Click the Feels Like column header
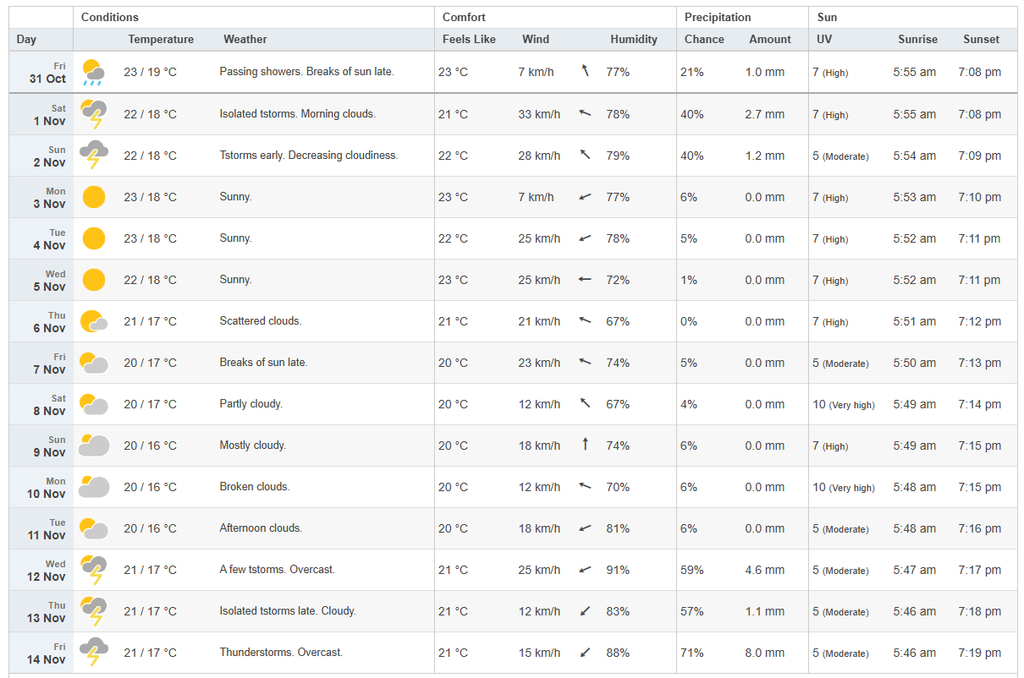 [469, 39]
